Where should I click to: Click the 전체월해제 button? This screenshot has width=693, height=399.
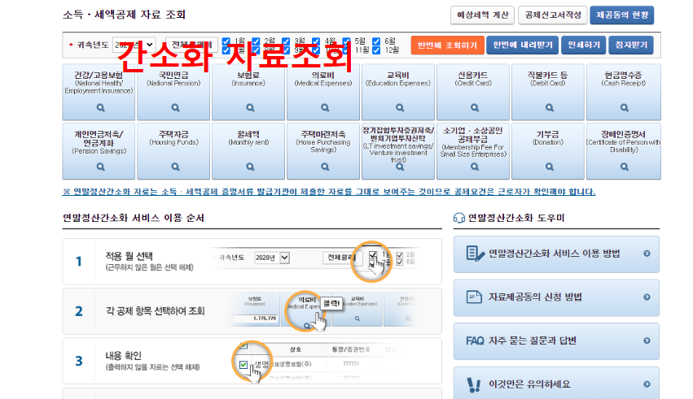(x=191, y=45)
